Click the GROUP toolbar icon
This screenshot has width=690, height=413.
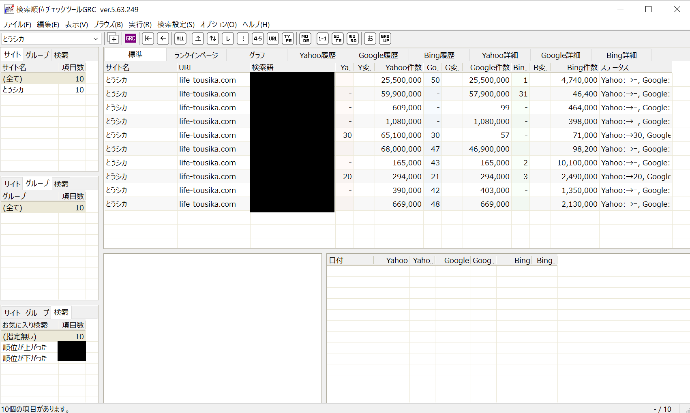(x=385, y=39)
